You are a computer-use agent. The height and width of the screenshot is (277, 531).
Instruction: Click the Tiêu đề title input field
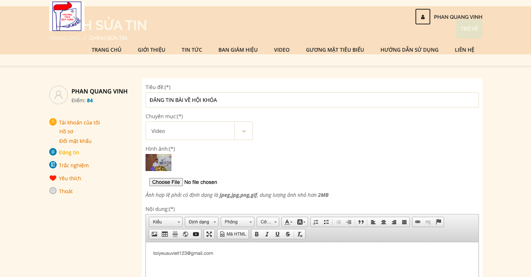click(x=312, y=100)
